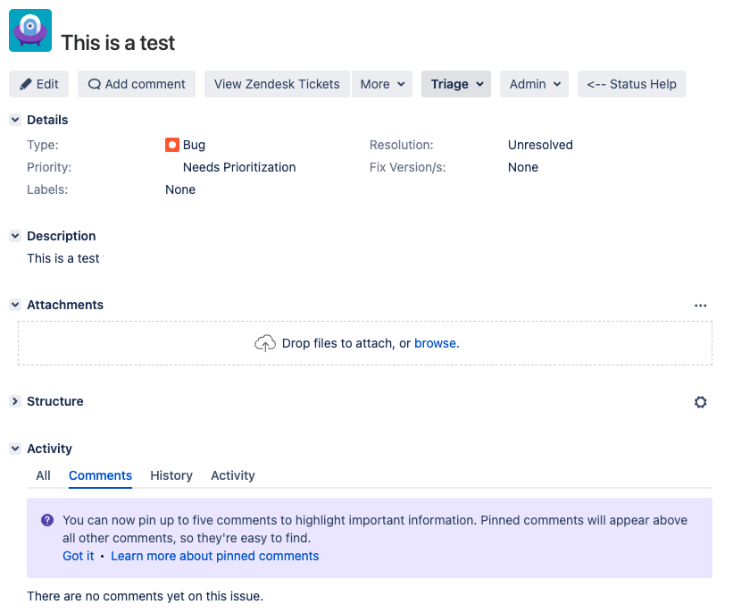Click the browse link to attach files
733x613 pixels.
click(436, 342)
